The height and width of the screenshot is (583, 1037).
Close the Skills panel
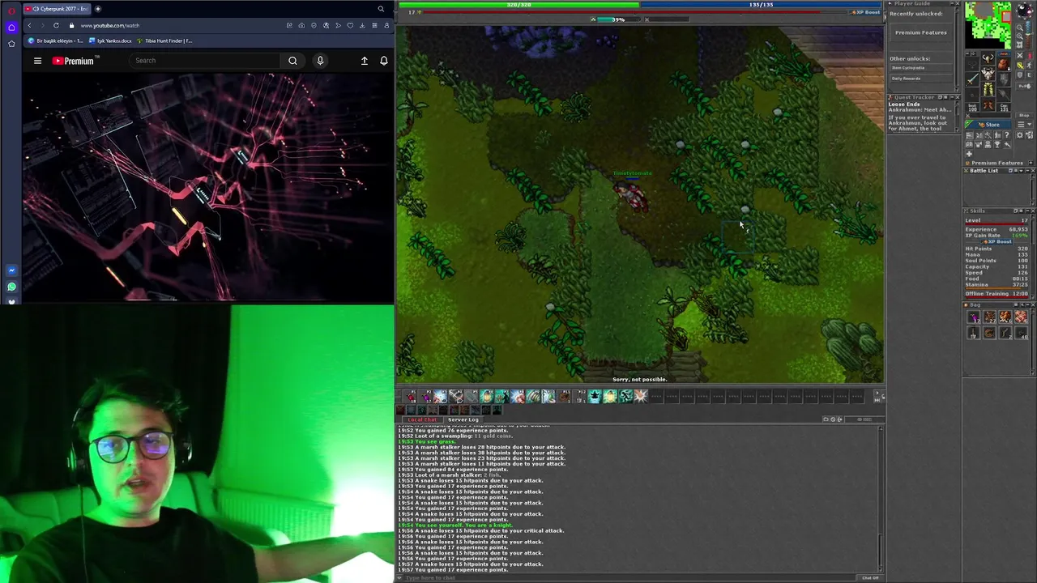click(1032, 211)
